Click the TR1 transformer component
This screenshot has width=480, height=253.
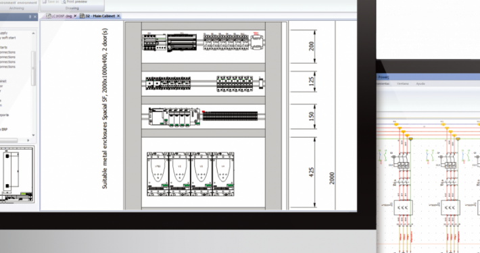point(257,41)
